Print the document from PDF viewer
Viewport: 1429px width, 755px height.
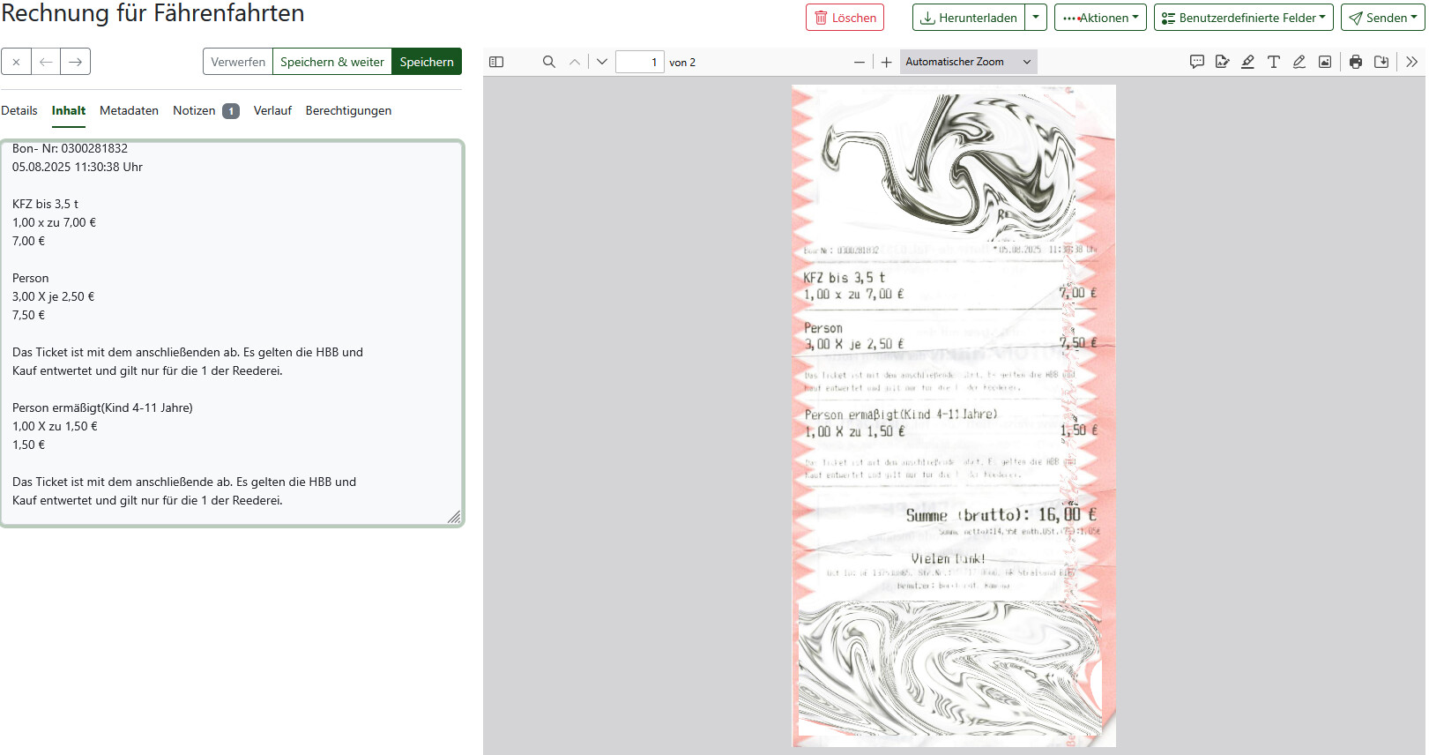[x=1355, y=62]
